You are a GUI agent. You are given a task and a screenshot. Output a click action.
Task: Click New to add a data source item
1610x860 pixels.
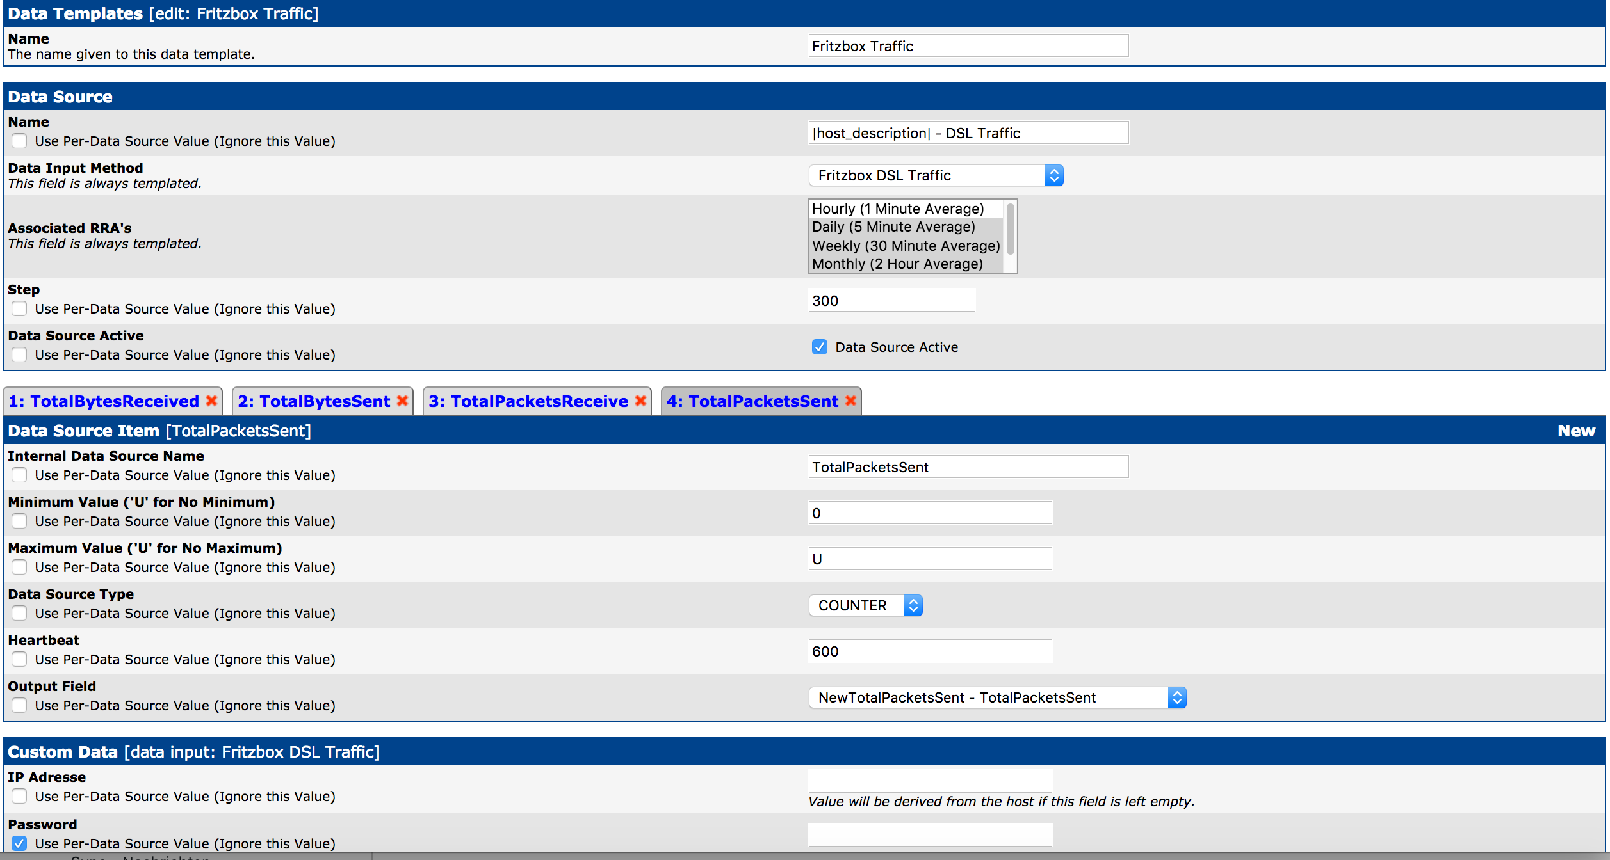point(1576,431)
